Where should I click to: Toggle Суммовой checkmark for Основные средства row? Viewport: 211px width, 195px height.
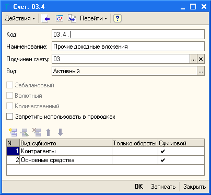point(162,160)
